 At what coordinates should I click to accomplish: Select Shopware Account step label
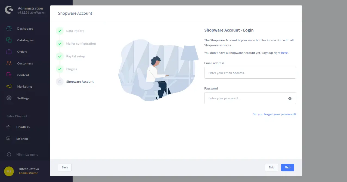click(x=80, y=82)
